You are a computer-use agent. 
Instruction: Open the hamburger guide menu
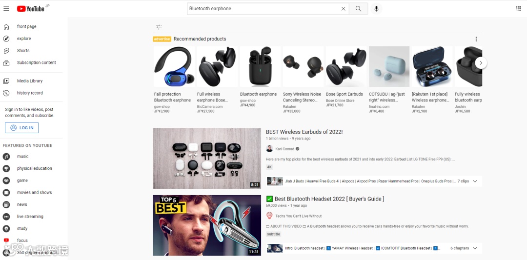click(x=6, y=9)
